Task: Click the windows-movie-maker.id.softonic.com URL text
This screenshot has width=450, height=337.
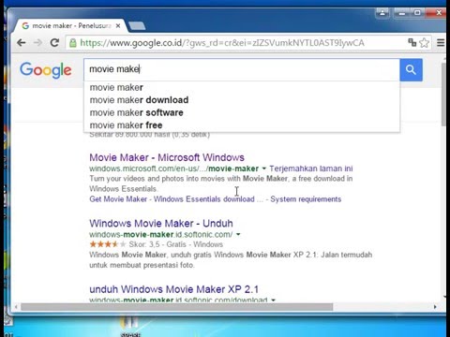Action: [161, 234]
